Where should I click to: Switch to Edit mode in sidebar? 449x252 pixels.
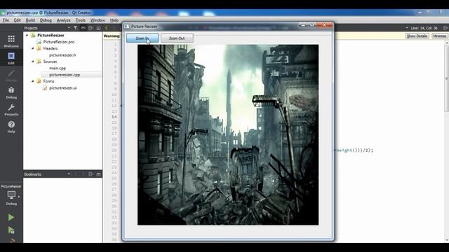point(11,58)
